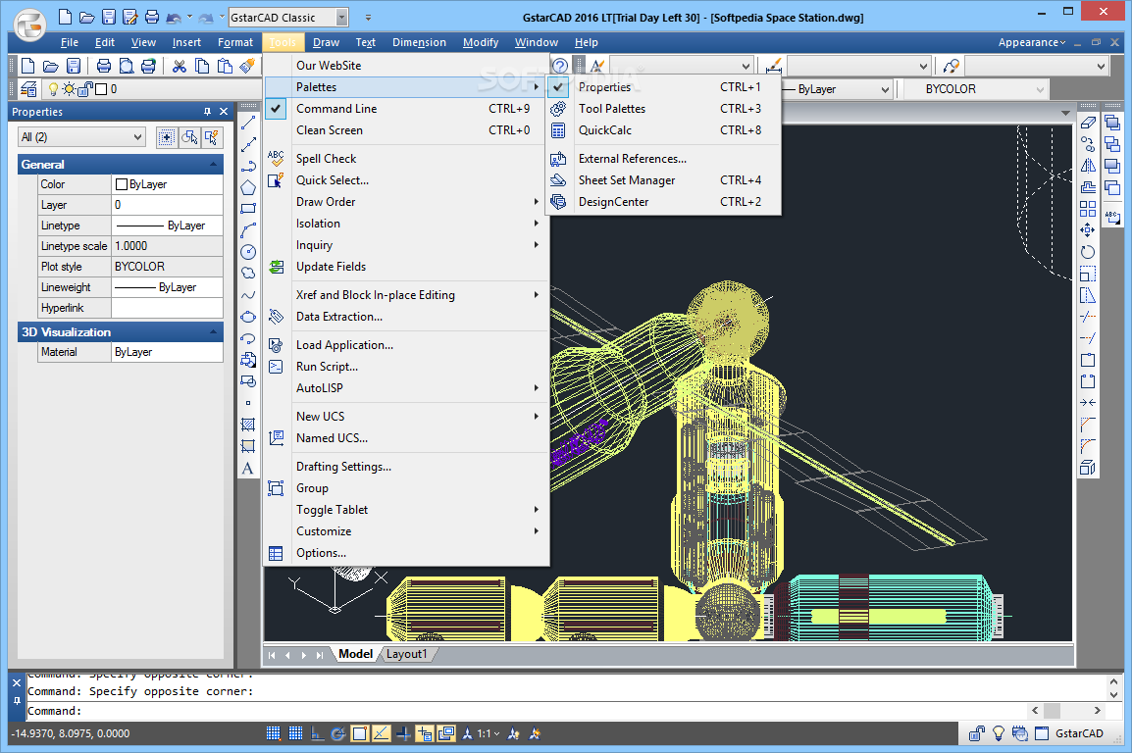Click Select Objects icon in Properties panel
The image size is (1132, 753).
pyautogui.click(x=190, y=137)
